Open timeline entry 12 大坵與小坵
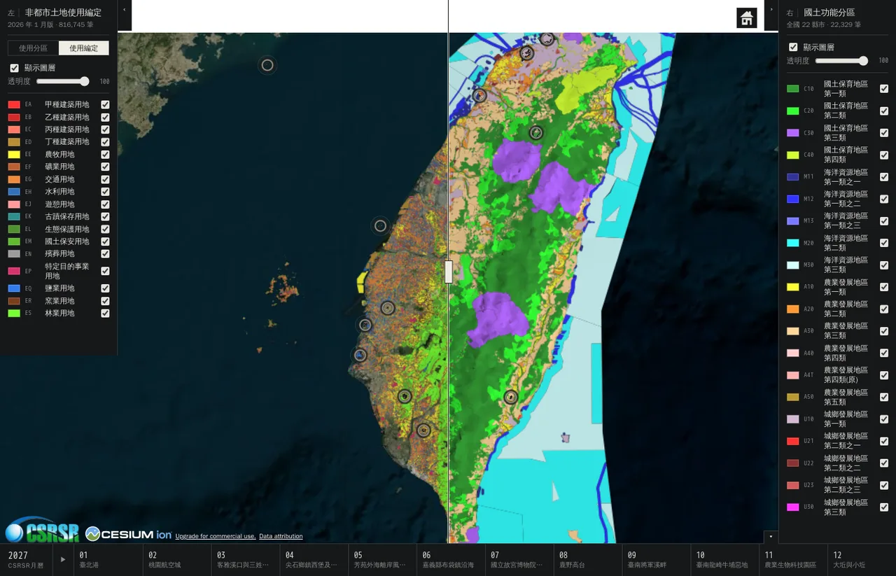896x576 pixels. 862,560
